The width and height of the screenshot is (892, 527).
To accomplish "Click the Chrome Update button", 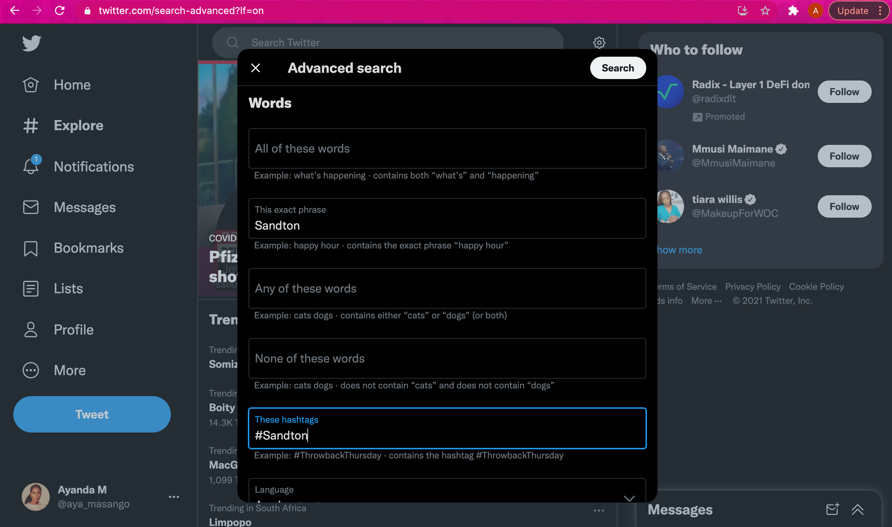I will point(852,10).
